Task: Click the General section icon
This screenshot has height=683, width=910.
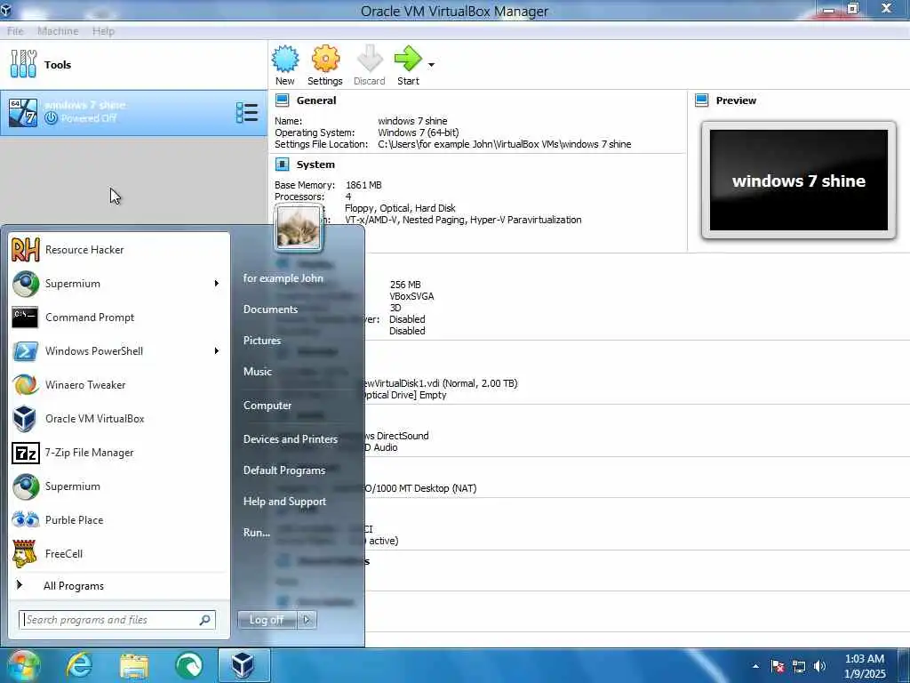Action: click(282, 100)
